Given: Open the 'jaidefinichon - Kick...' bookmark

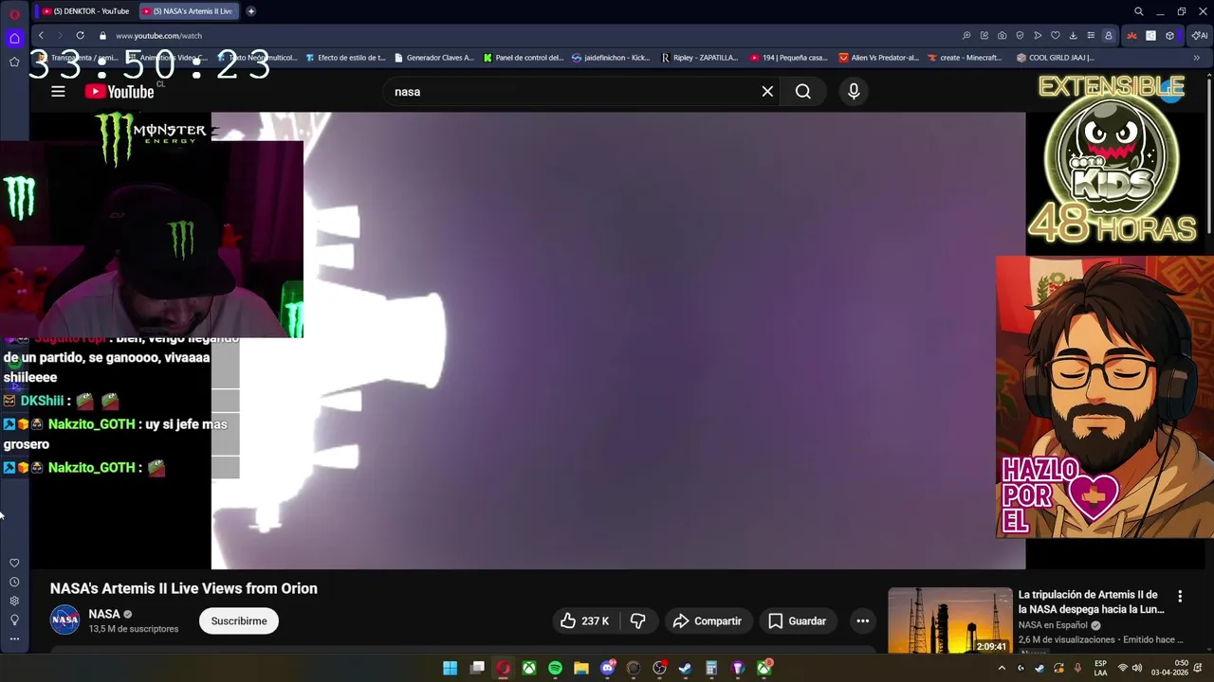Looking at the screenshot, I should click(x=611, y=58).
